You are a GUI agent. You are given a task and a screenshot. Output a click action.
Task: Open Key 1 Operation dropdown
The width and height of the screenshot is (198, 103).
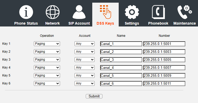click(x=47, y=44)
